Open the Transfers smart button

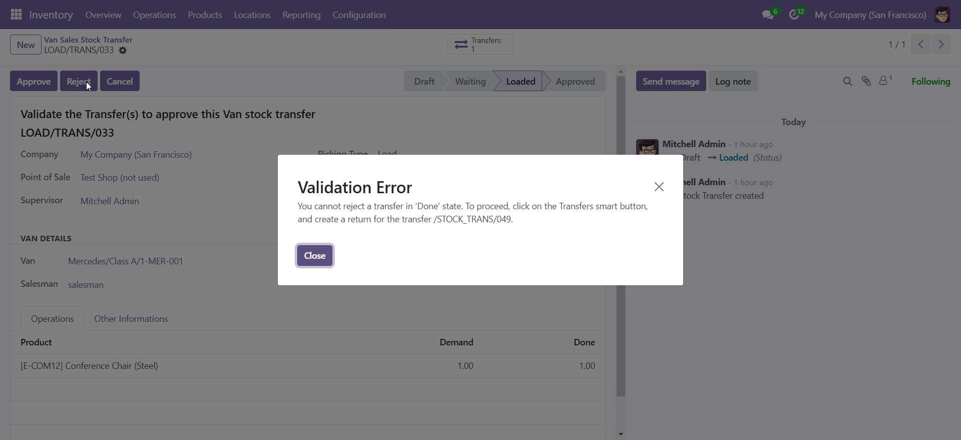[x=480, y=45]
